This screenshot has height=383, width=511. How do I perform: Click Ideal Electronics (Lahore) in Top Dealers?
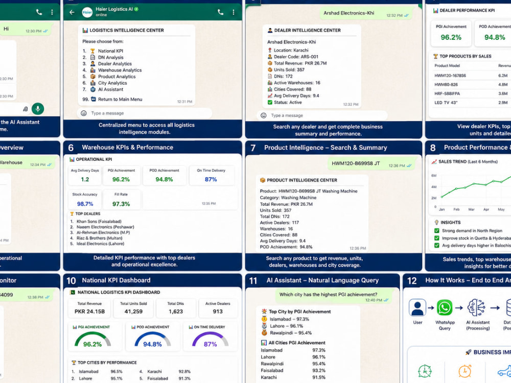(100, 244)
